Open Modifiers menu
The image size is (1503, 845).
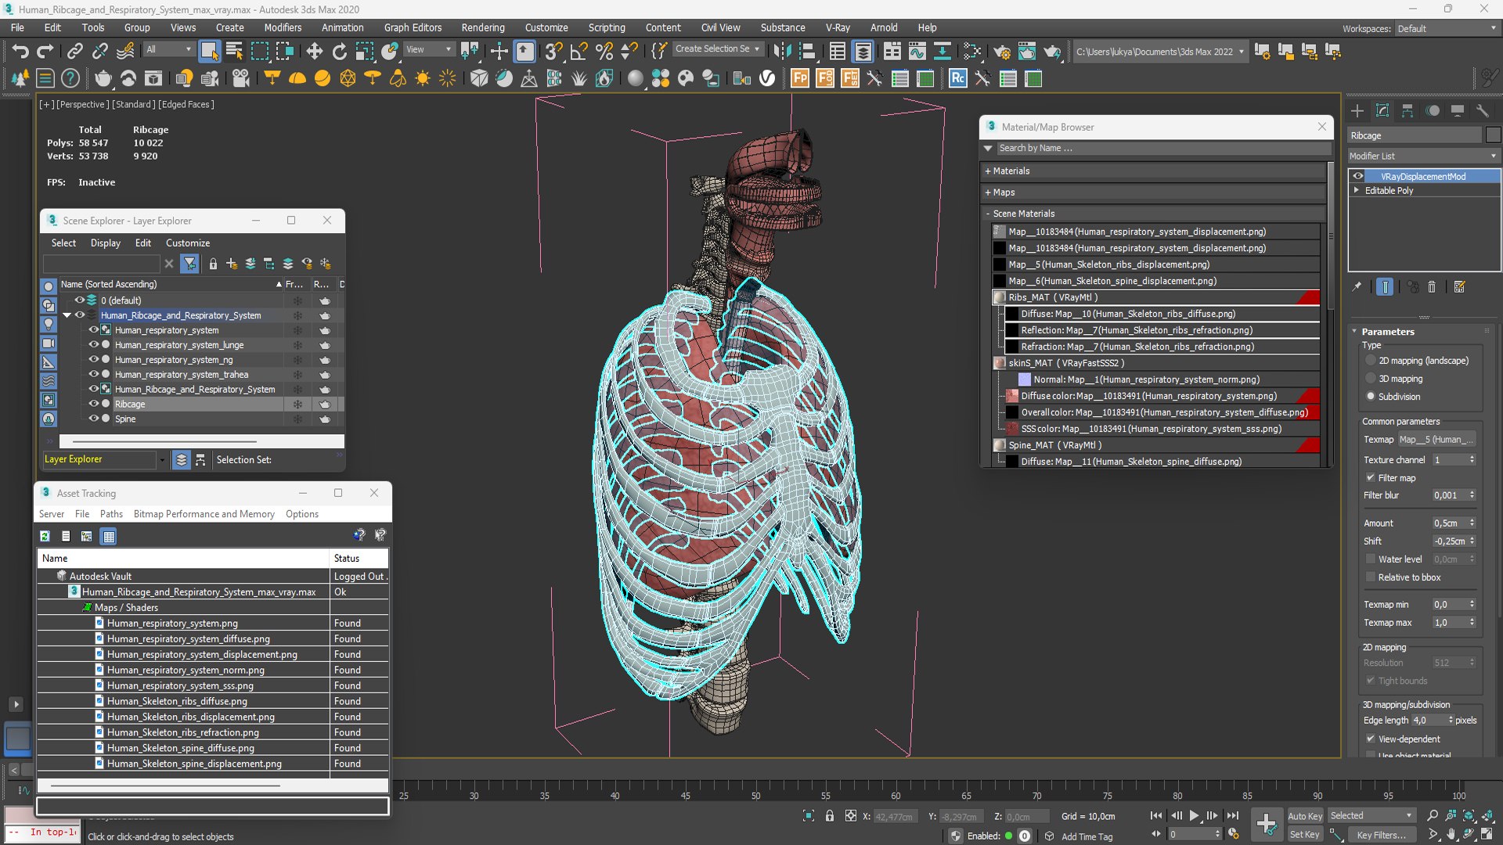pos(283,27)
